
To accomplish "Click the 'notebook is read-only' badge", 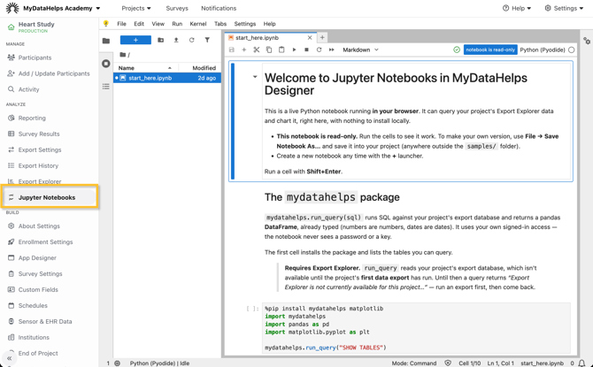I will coord(490,50).
